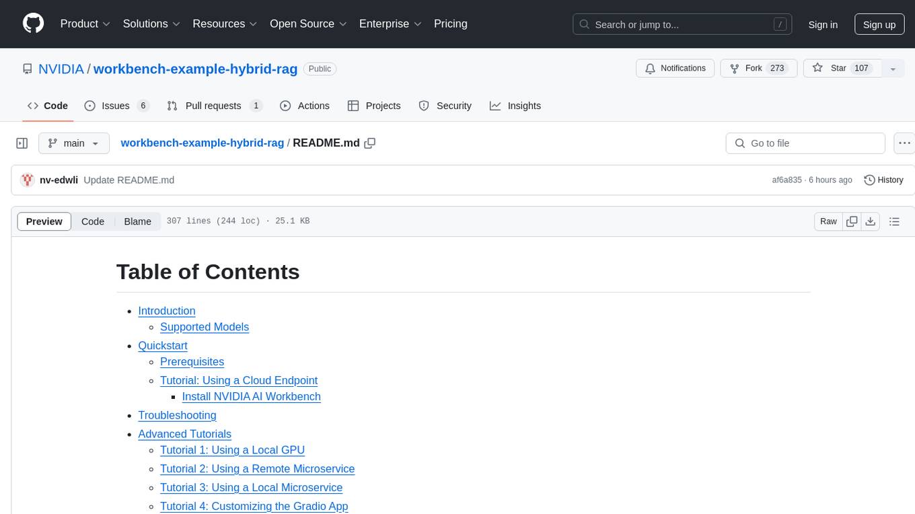Screen dimensions: 915x514
Task: Jump to Tutorial 3: Using a Local Microservice
Action: (252, 488)
